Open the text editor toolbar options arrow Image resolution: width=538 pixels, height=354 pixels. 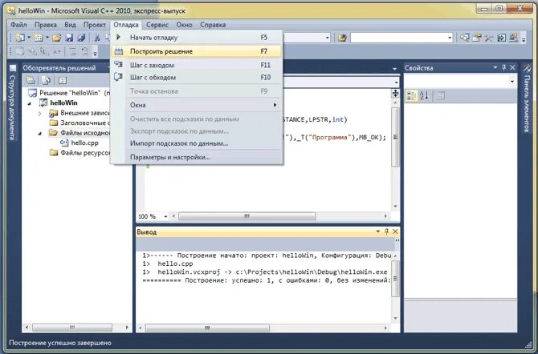95,53
